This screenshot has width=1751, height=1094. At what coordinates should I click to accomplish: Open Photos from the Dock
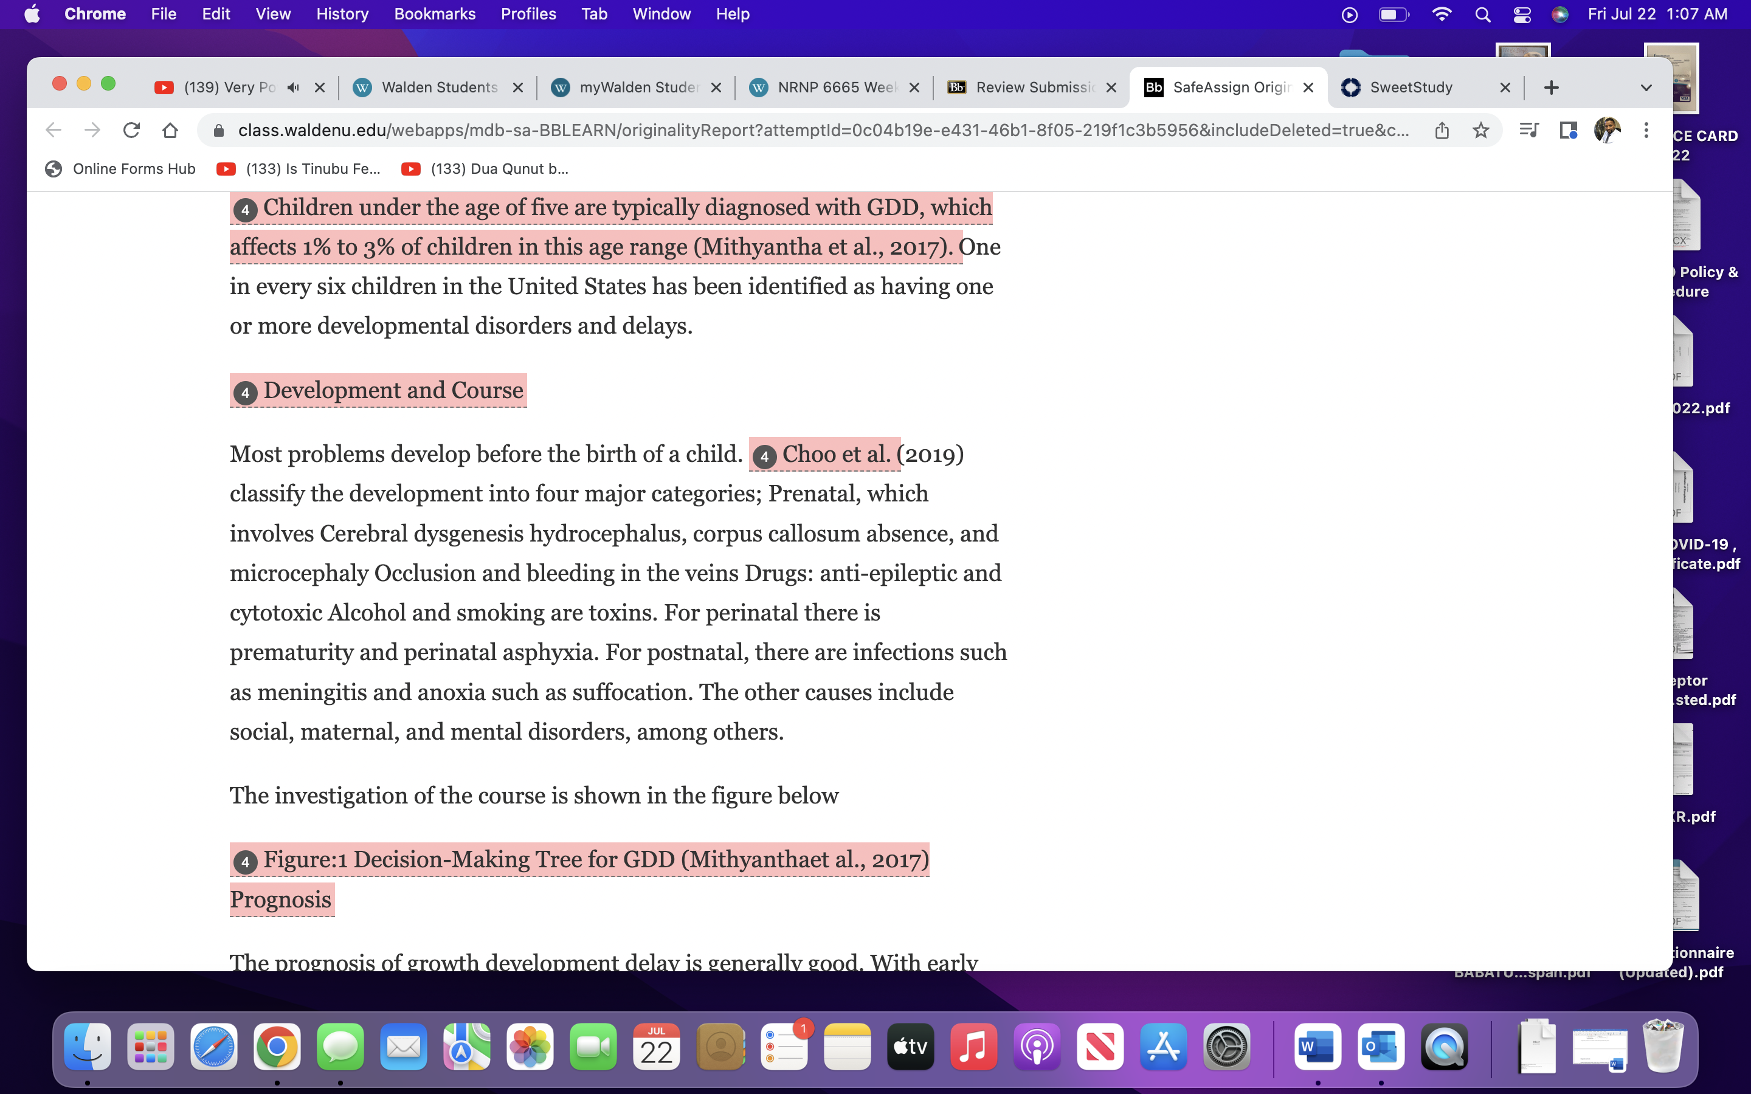(530, 1046)
